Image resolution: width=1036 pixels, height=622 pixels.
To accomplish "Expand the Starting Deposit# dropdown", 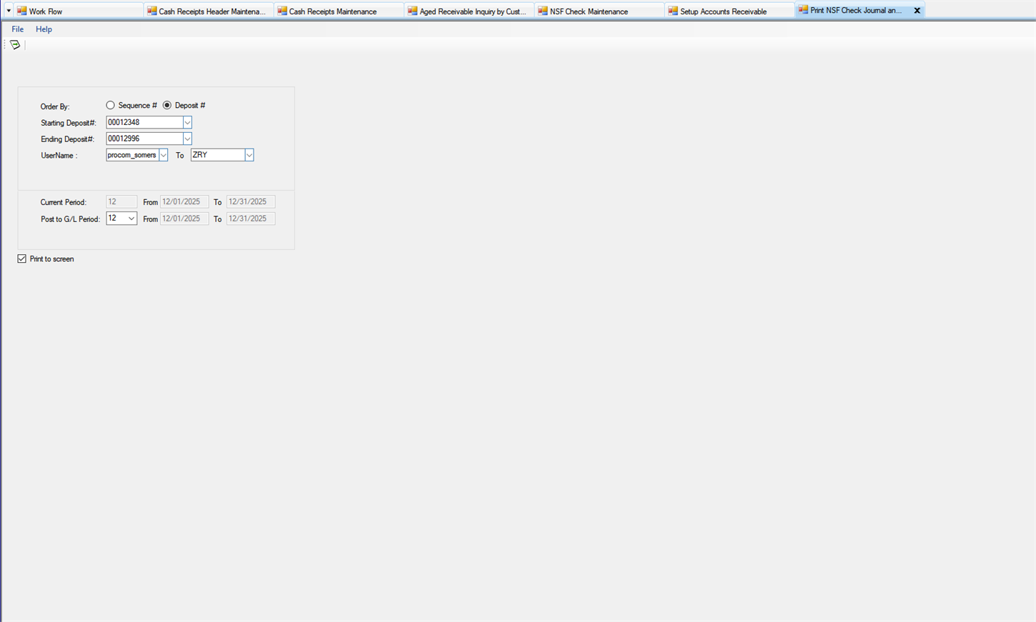I will click(187, 123).
